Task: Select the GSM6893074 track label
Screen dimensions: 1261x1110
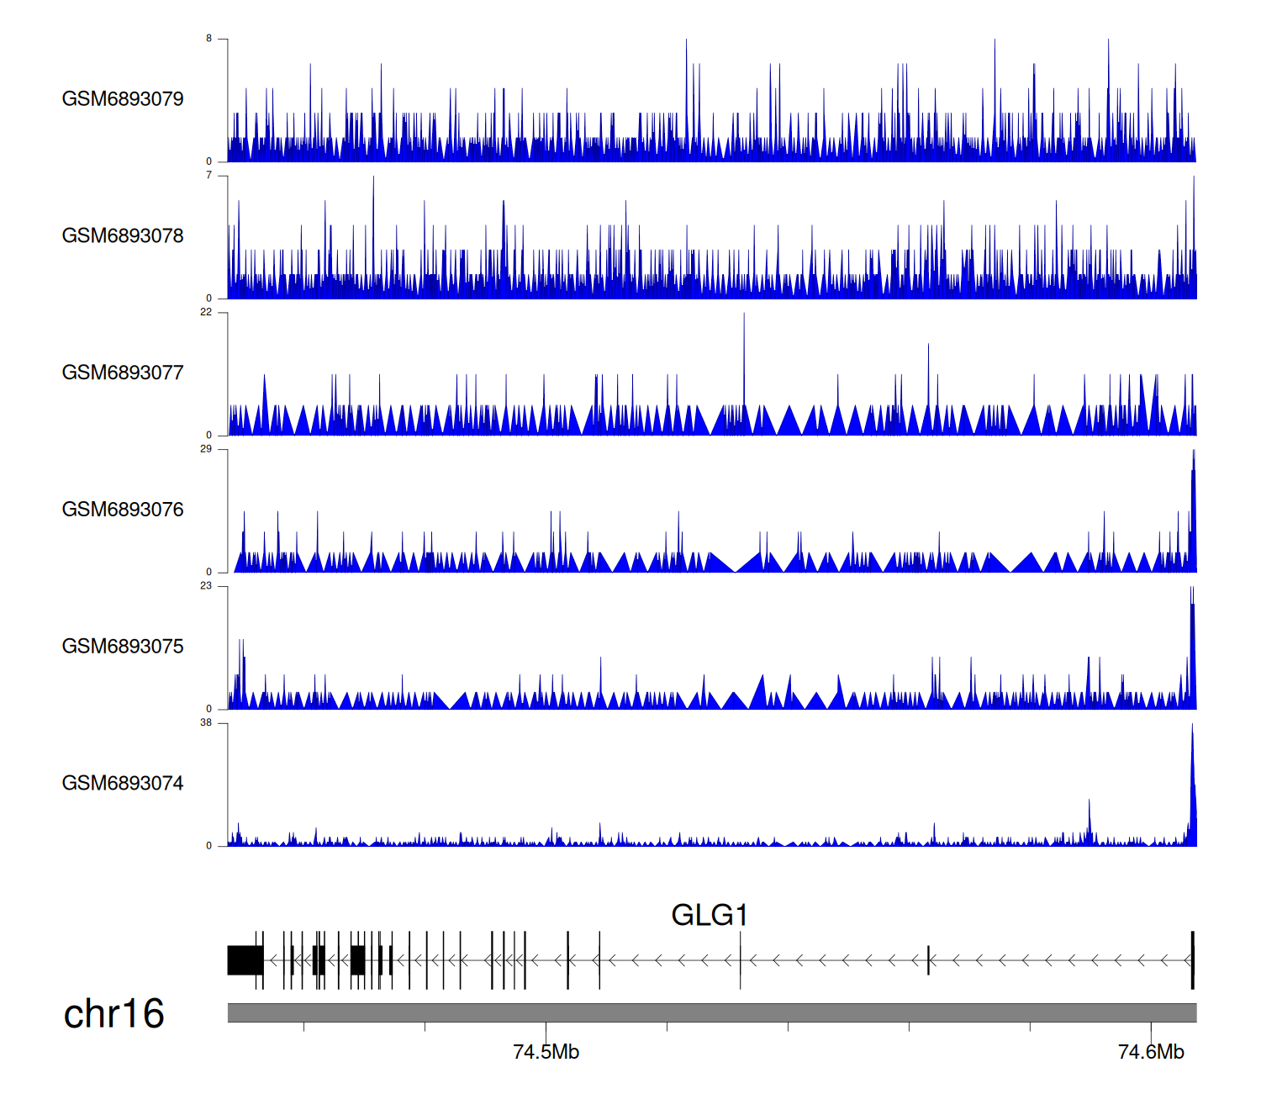Action: point(123,784)
